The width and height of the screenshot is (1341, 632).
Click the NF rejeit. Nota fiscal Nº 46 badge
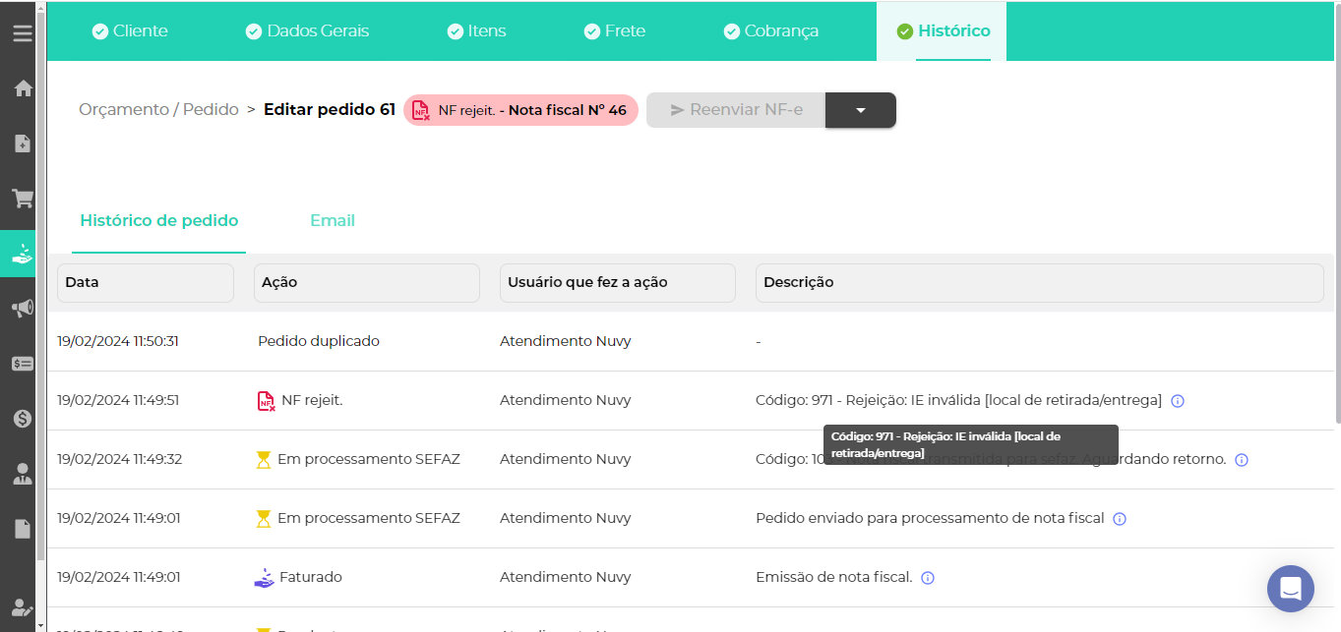pos(520,110)
